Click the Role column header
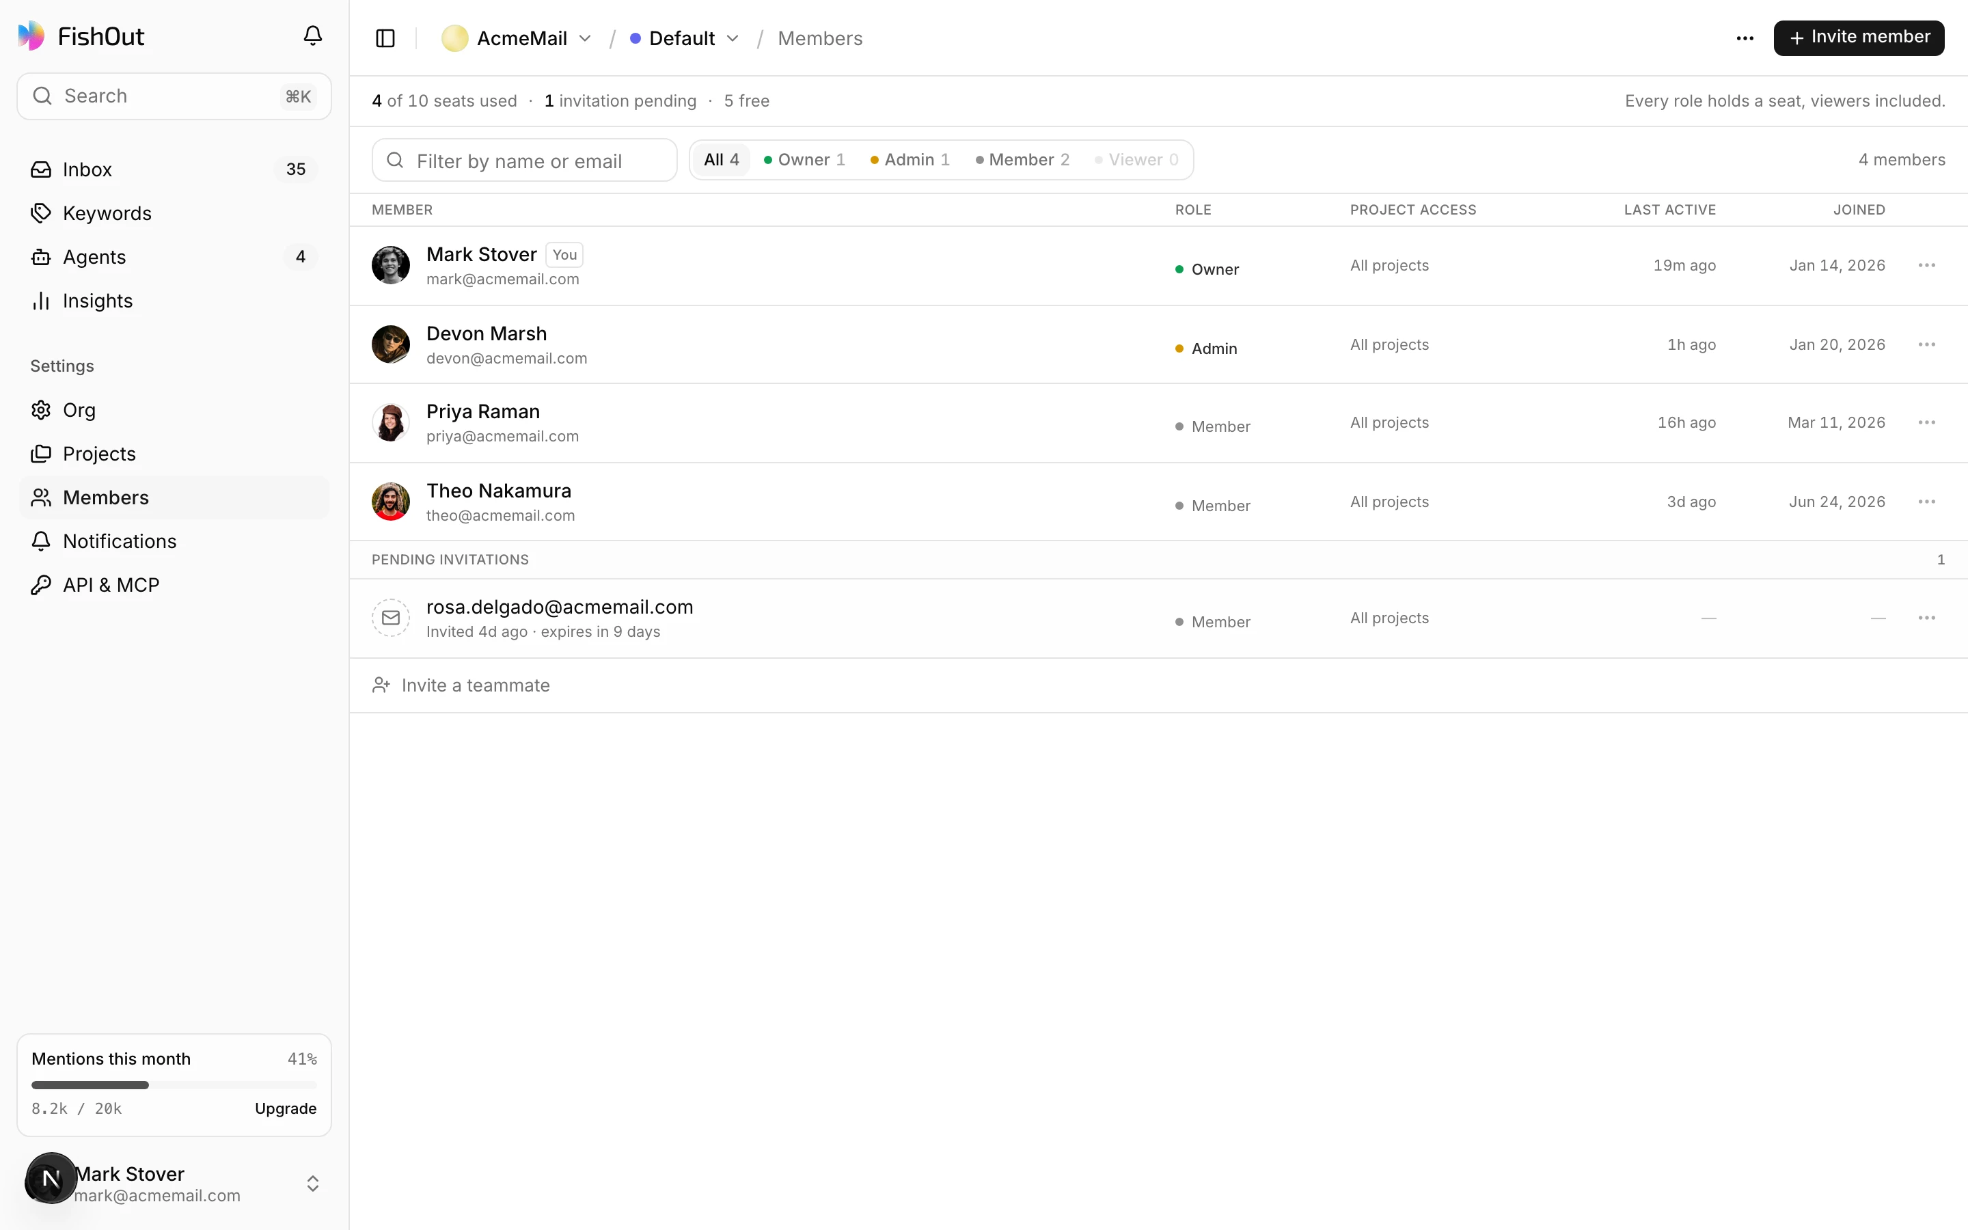 pos(1193,210)
